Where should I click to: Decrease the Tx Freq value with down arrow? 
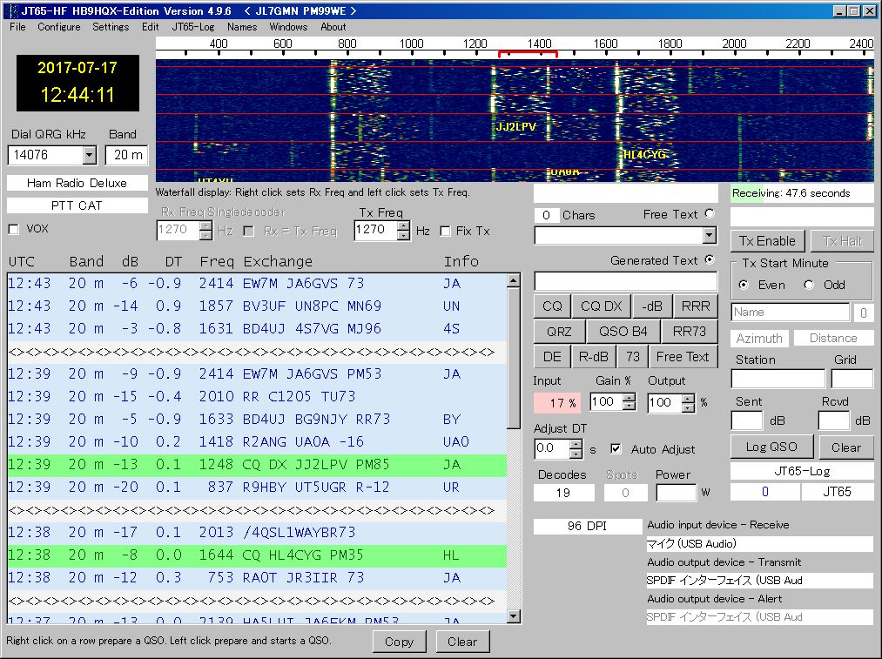(403, 236)
